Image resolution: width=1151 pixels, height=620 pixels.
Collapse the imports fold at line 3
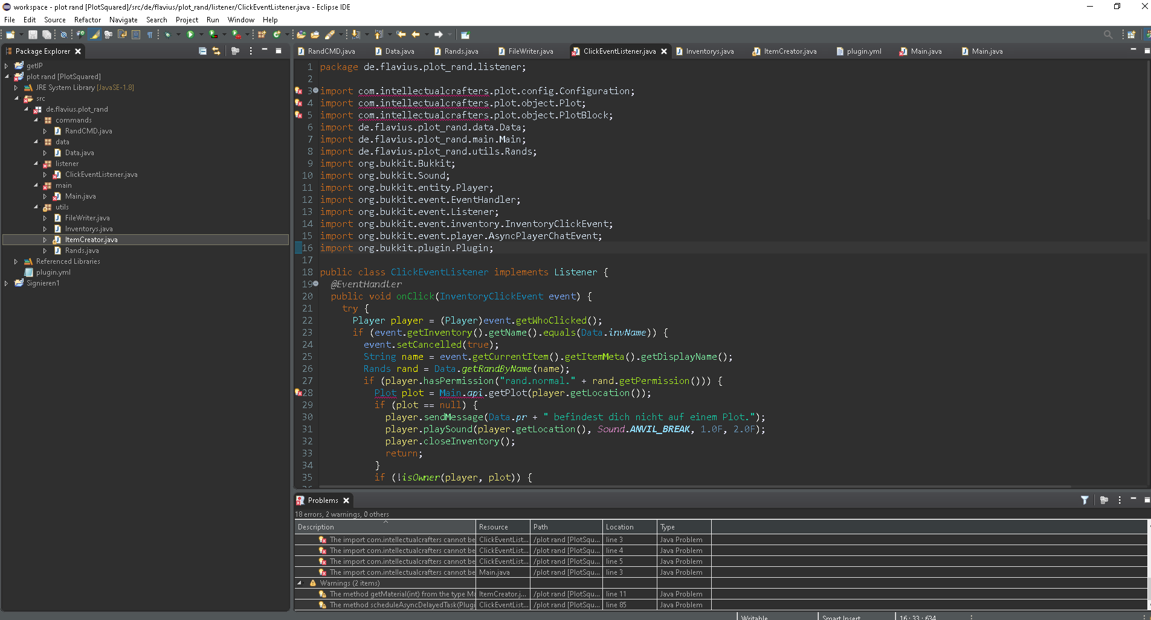click(x=315, y=91)
